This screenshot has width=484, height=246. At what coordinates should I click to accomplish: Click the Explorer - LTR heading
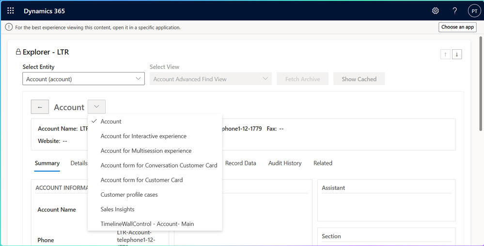pos(46,52)
